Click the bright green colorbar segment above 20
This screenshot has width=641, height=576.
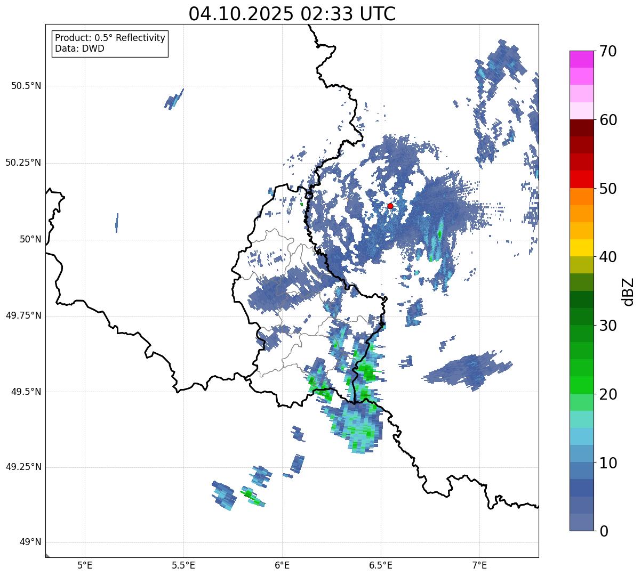(581, 385)
